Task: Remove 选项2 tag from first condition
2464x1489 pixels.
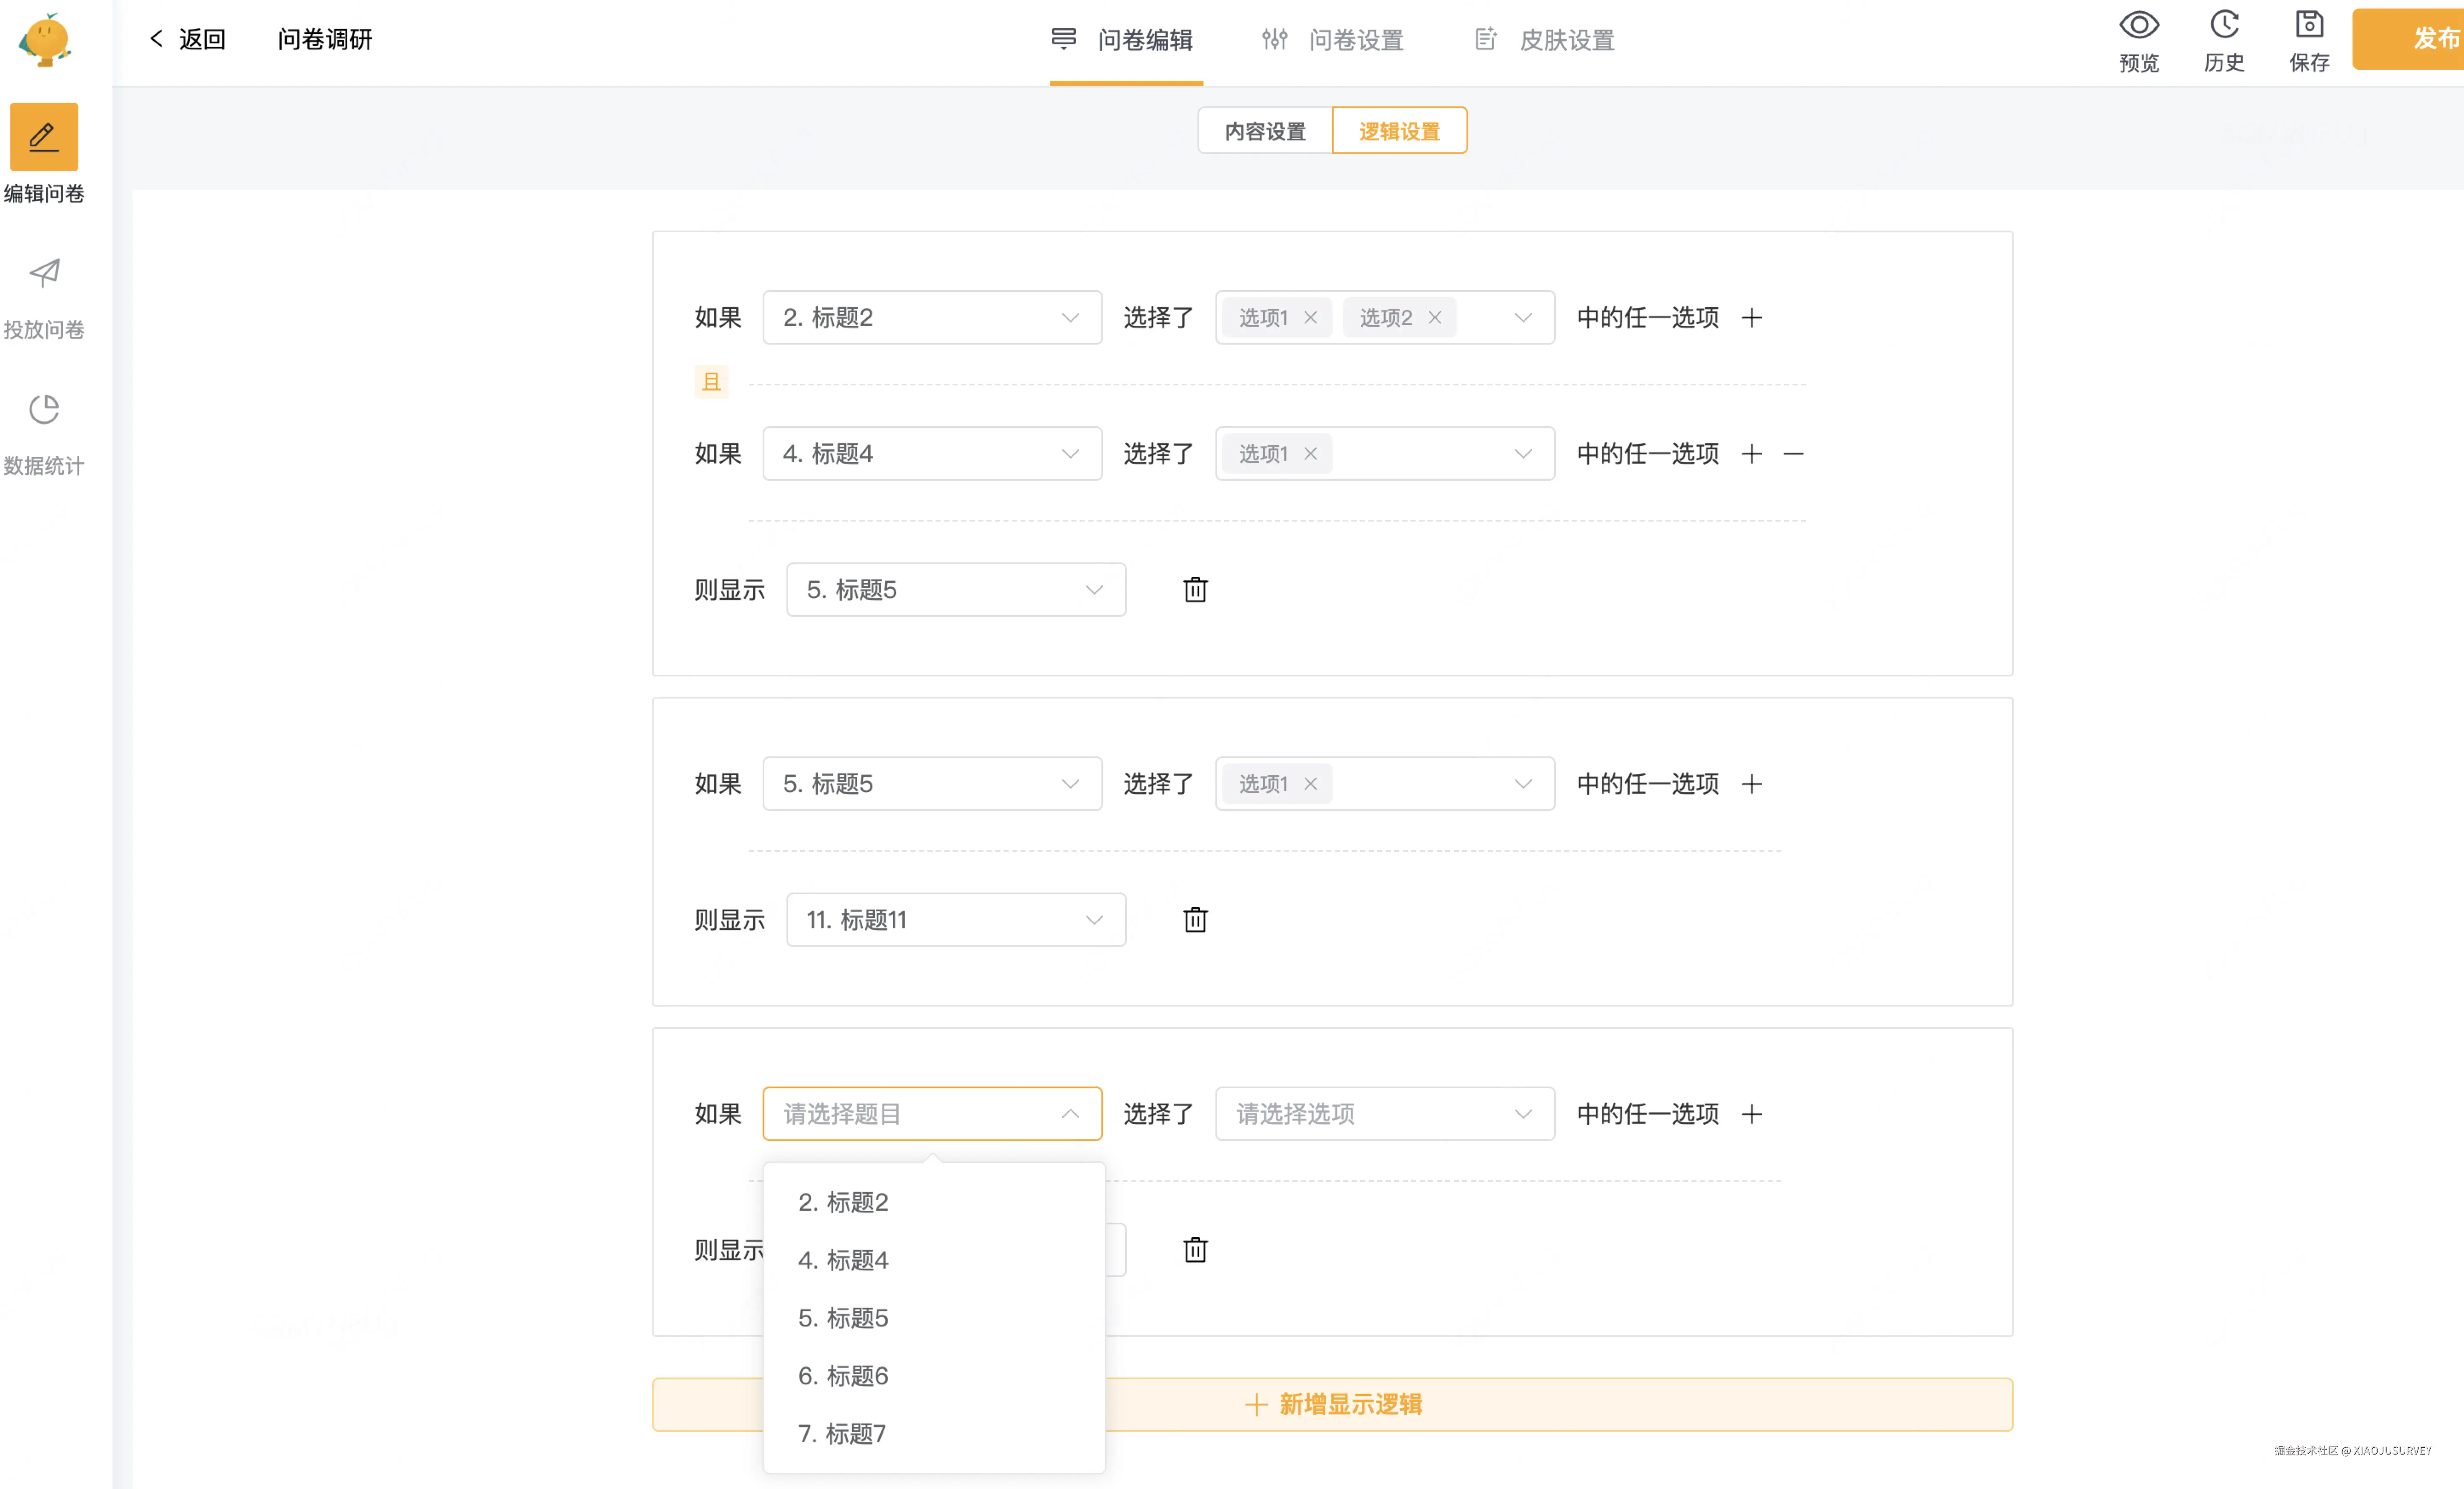Action: (1434, 318)
